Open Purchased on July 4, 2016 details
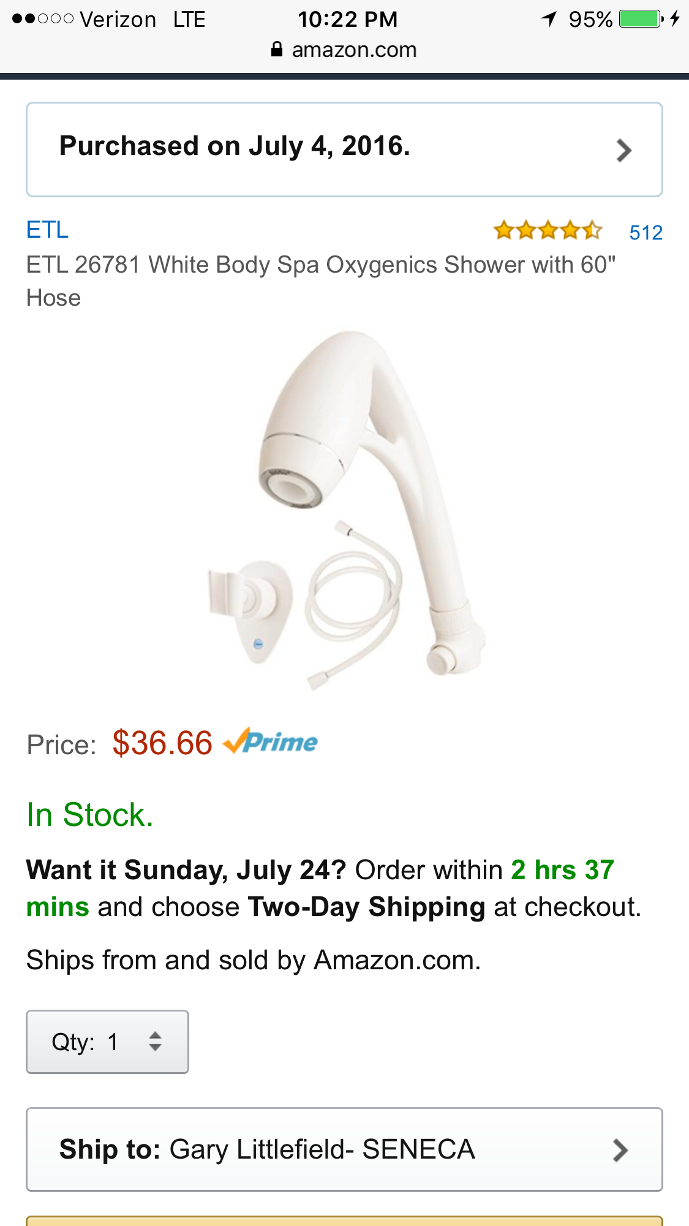The height and width of the screenshot is (1226, 689). click(x=344, y=149)
